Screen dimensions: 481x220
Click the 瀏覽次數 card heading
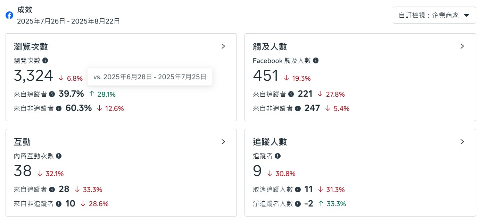pyautogui.click(x=31, y=46)
